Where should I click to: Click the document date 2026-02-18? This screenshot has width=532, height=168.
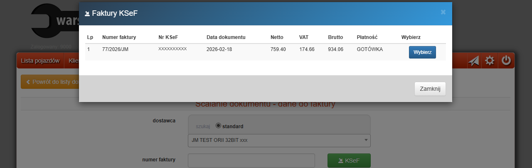220,49
